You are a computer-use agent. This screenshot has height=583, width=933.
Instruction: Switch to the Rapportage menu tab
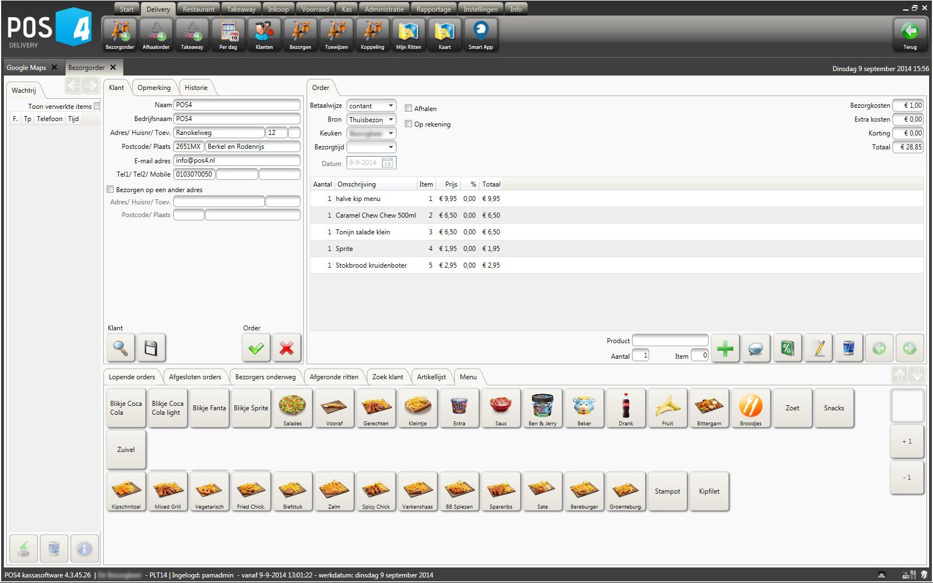(433, 9)
